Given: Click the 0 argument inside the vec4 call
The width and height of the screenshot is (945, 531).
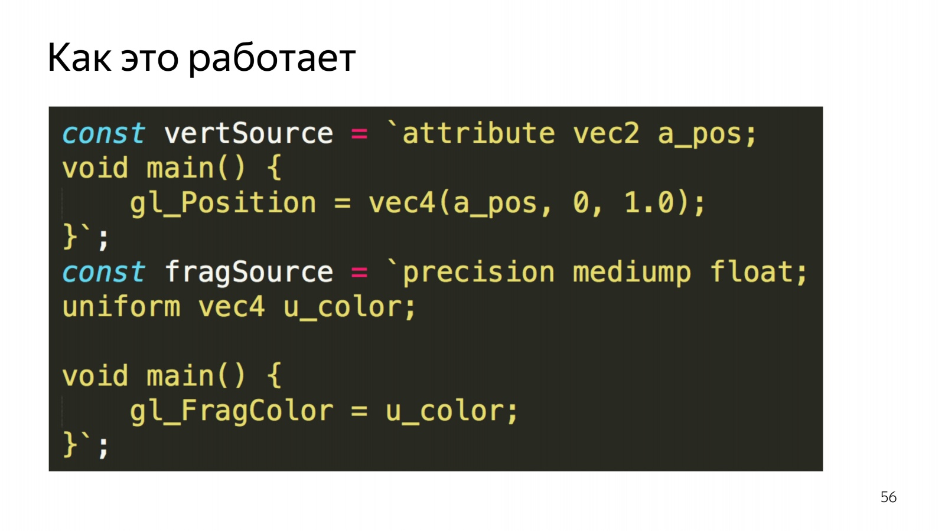Looking at the screenshot, I should [581, 203].
